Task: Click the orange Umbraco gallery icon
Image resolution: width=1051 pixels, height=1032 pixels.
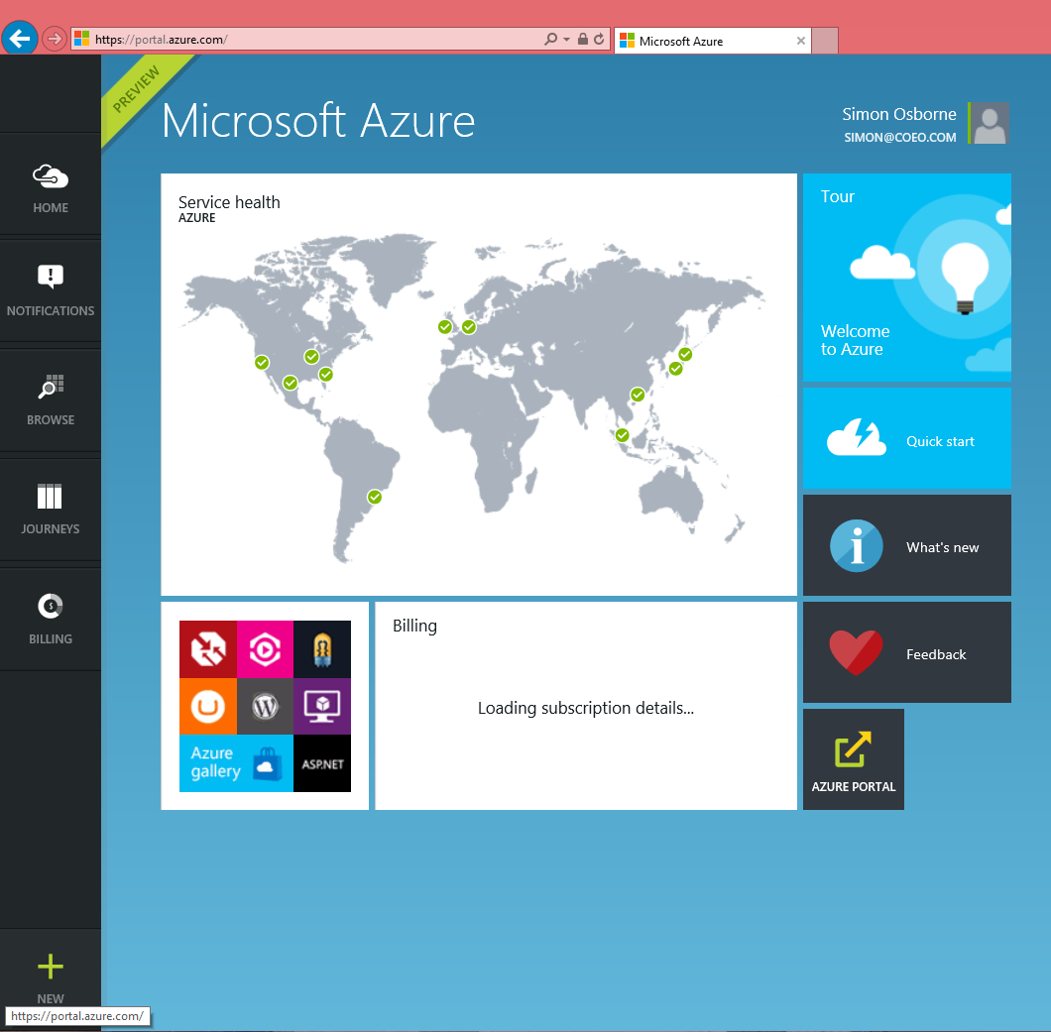Action: pos(208,706)
